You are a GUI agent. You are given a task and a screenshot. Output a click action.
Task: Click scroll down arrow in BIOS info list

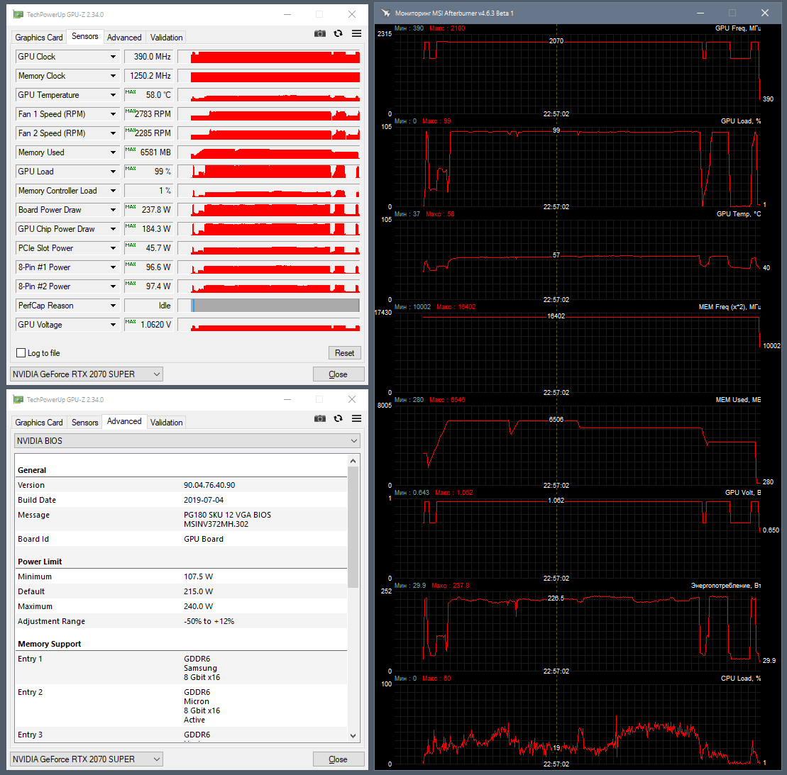click(353, 736)
